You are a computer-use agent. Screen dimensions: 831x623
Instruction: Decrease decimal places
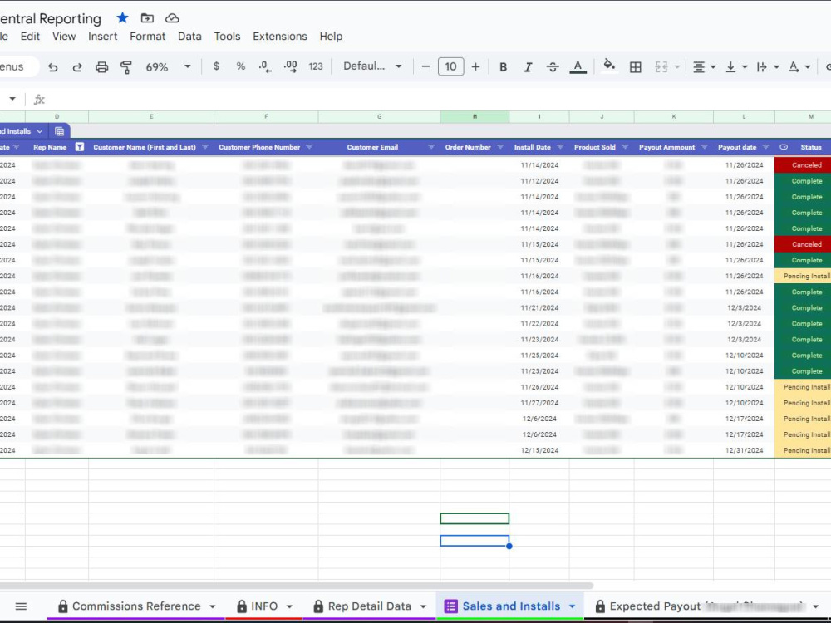(265, 66)
